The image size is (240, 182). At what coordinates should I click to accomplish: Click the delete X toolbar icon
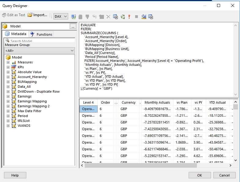[x=108, y=17]
